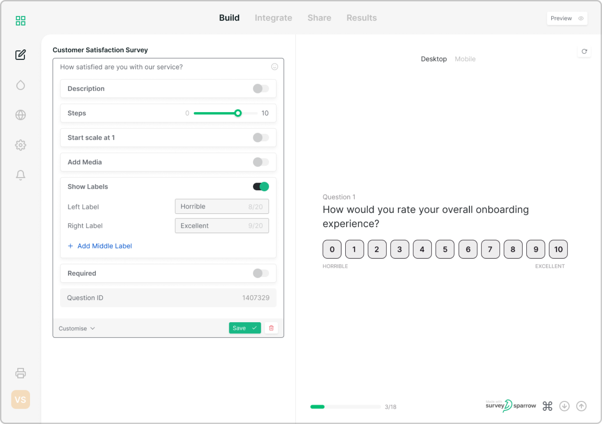Viewport: 602px width, 424px height.
Task: Turn off the Show Labels toggle
Action: 261,187
